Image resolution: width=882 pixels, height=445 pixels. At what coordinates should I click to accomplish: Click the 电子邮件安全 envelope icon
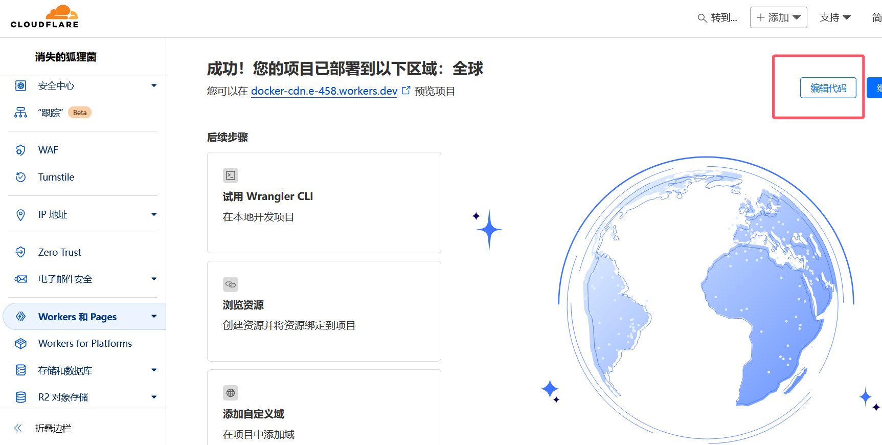tap(20, 279)
